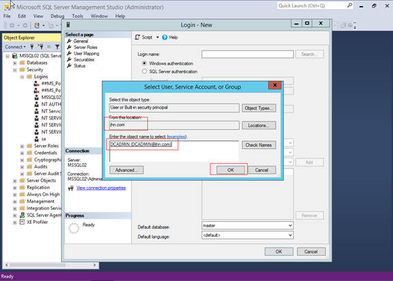393x281 pixels.
Task: Open the Tools menu
Action: pyautogui.click(x=78, y=16)
